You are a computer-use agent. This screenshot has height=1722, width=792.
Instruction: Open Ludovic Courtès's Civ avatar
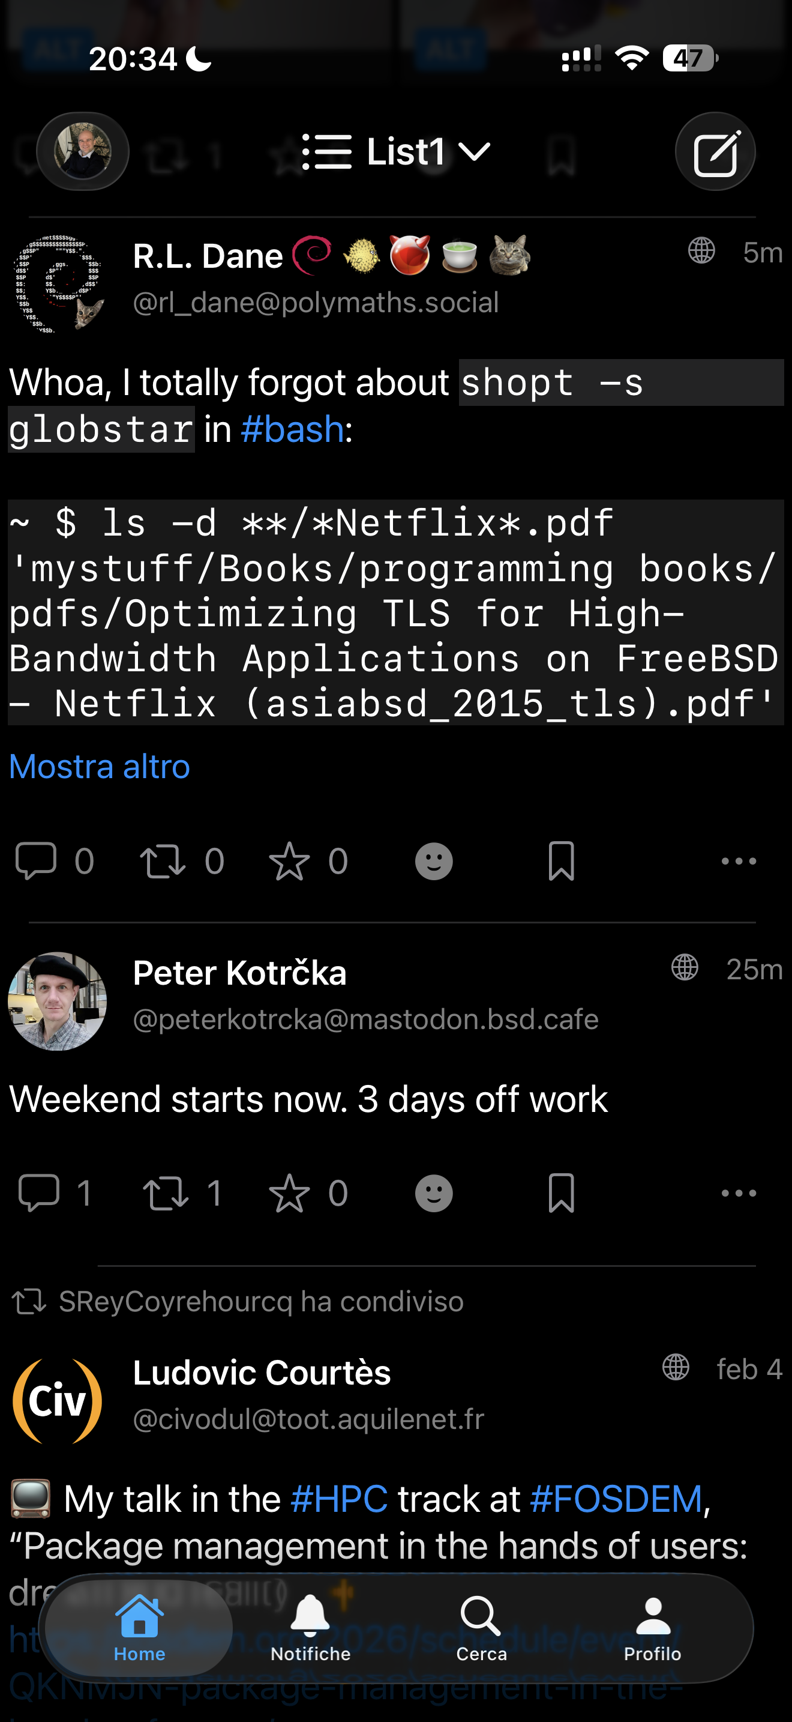(58, 1400)
